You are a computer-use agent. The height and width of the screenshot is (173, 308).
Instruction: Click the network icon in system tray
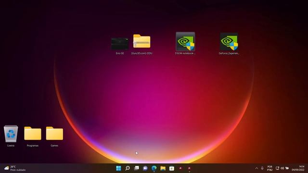[277, 168]
